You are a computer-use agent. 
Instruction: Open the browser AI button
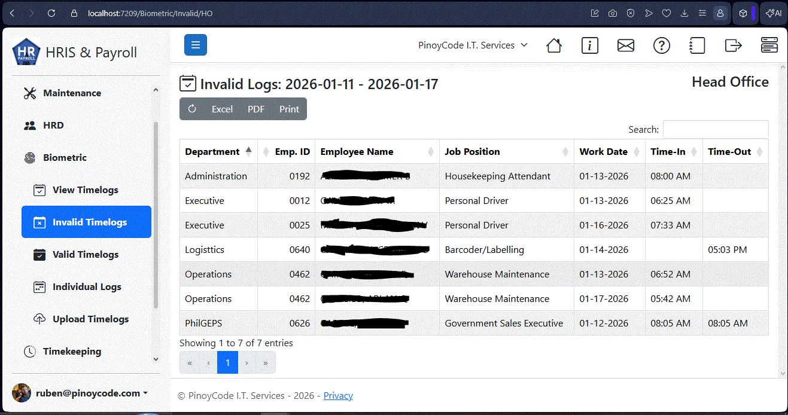pyautogui.click(x=773, y=13)
